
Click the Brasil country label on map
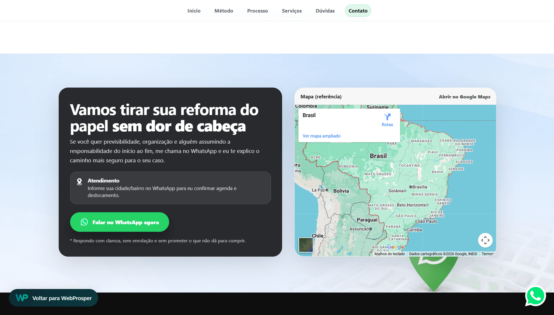[378, 156]
